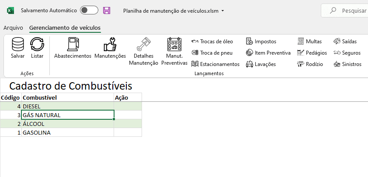Open Manutenções wrench thumbs-up icon

click(110, 44)
